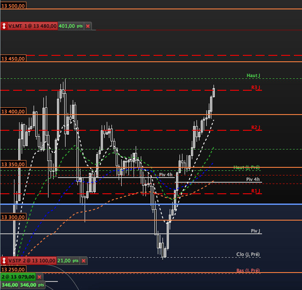
Task: Select the R2 J resistance label
Action: click(x=256, y=127)
